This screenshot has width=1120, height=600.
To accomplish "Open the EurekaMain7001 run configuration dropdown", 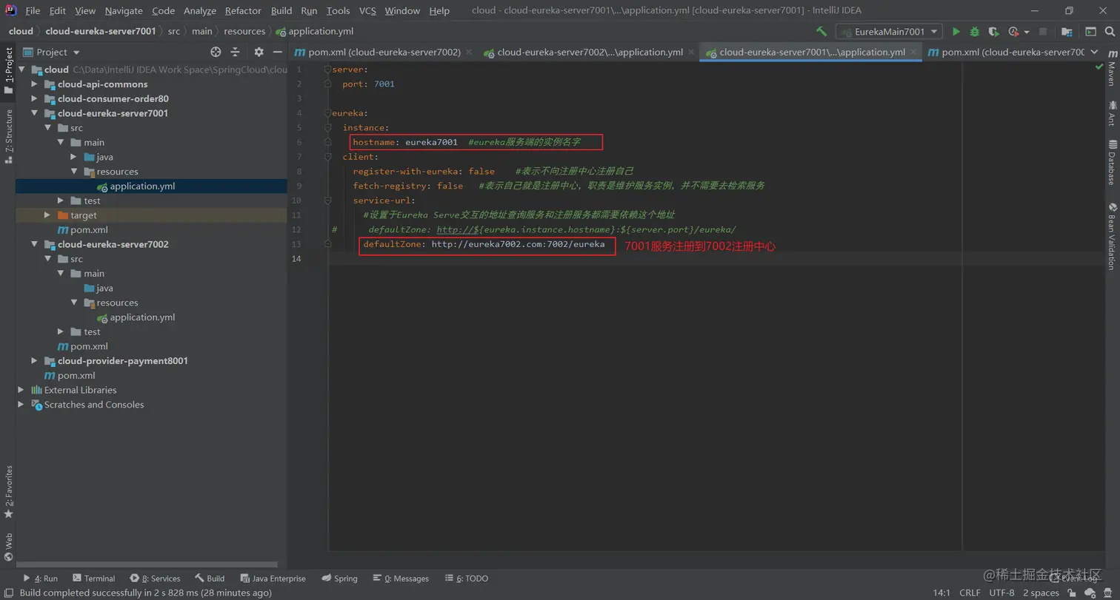I will [x=889, y=32].
